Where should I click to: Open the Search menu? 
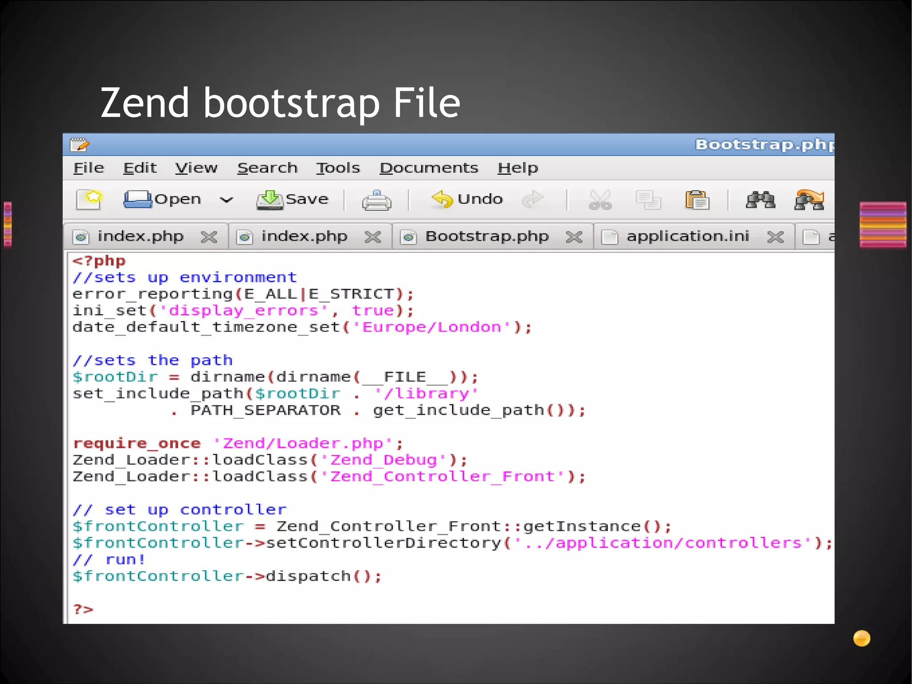point(267,168)
